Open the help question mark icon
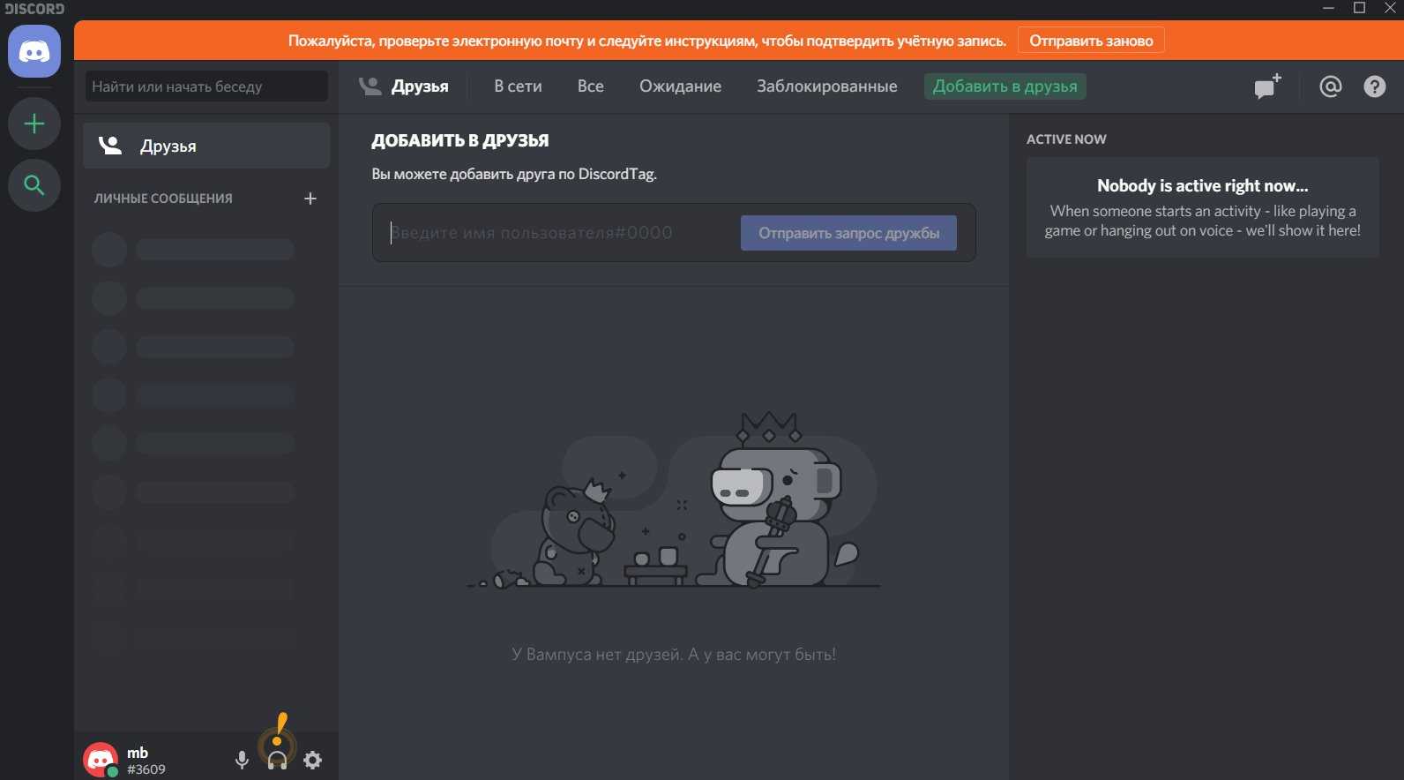1404x780 pixels. (1374, 86)
